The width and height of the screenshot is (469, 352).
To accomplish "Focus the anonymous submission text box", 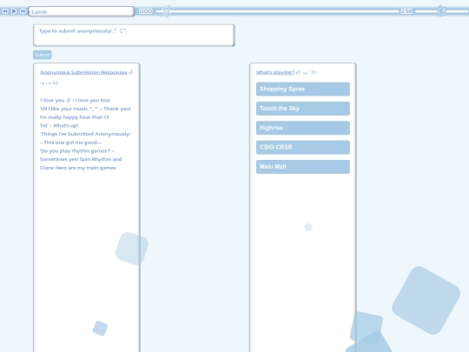I will (x=134, y=36).
